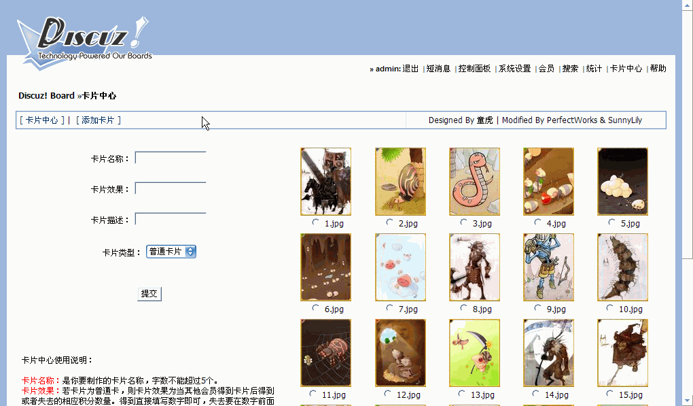Click the caterpillar card image 10.jpg
693x406 pixels.
click(623, 267)
